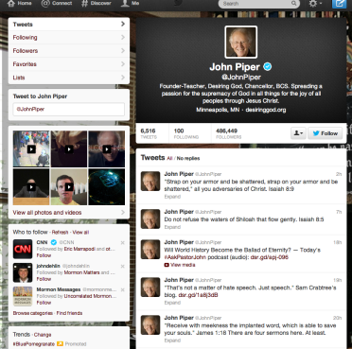The image size is (352, 349).
Task: Click the search magnifier icon
Action: [x=294, y=4]
